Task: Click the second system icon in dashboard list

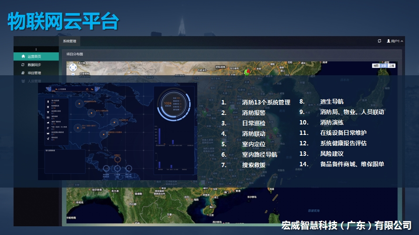Action: tap(48, 107)
